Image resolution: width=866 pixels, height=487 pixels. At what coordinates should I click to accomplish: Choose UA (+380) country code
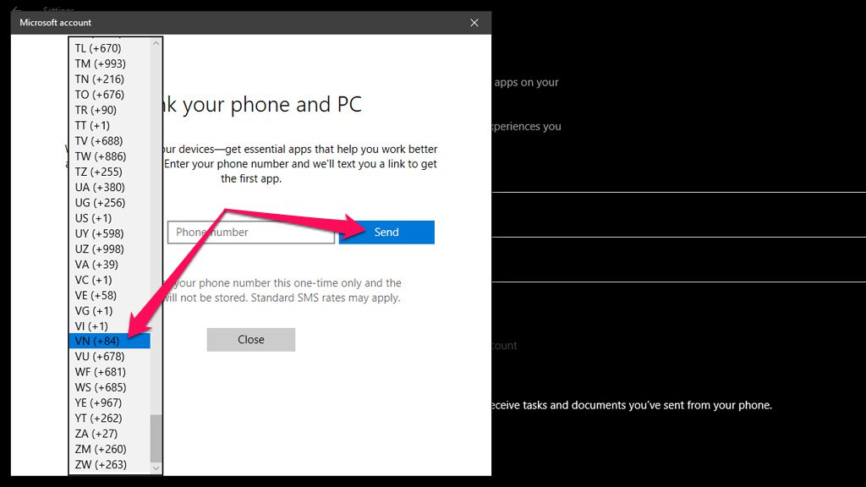click(x=109, y=188)
